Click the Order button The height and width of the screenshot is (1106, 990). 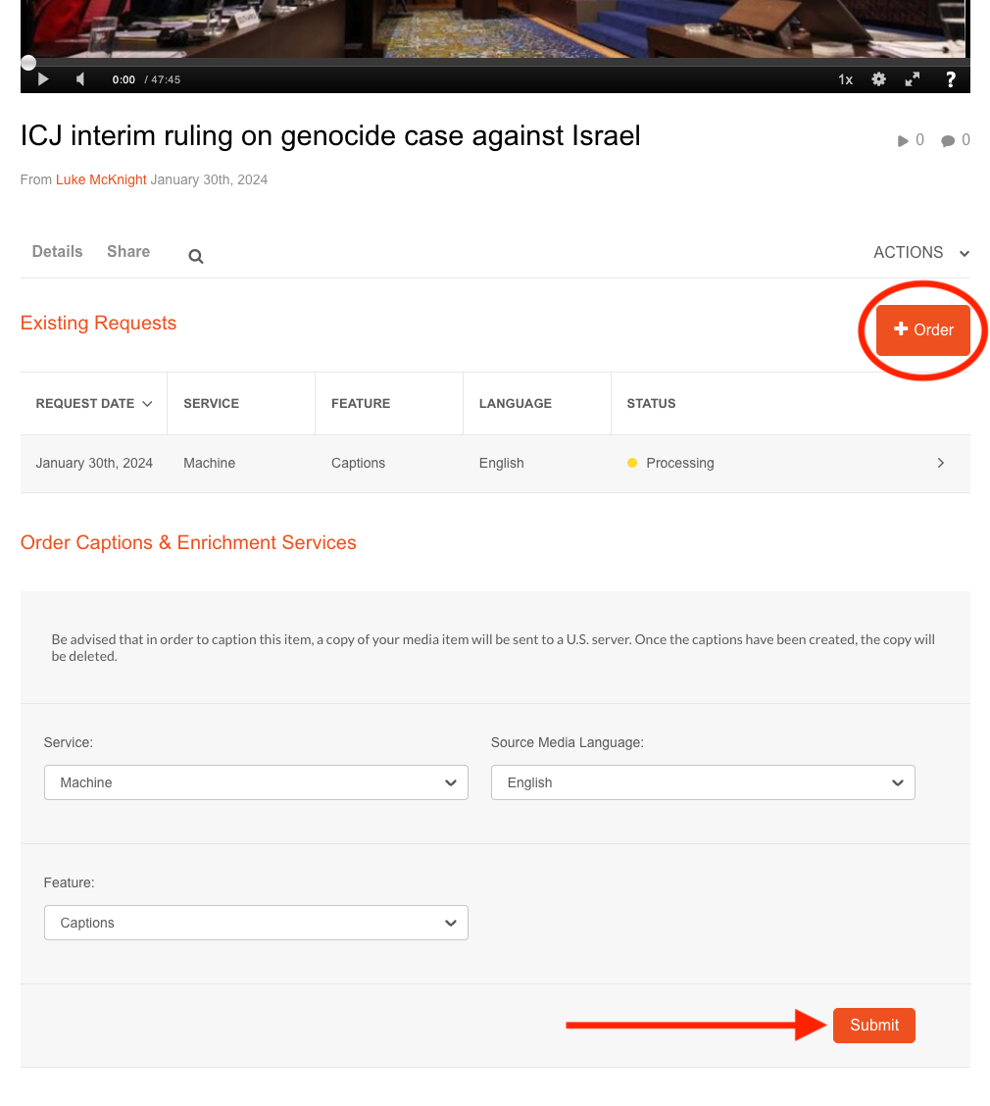[922, 329]
